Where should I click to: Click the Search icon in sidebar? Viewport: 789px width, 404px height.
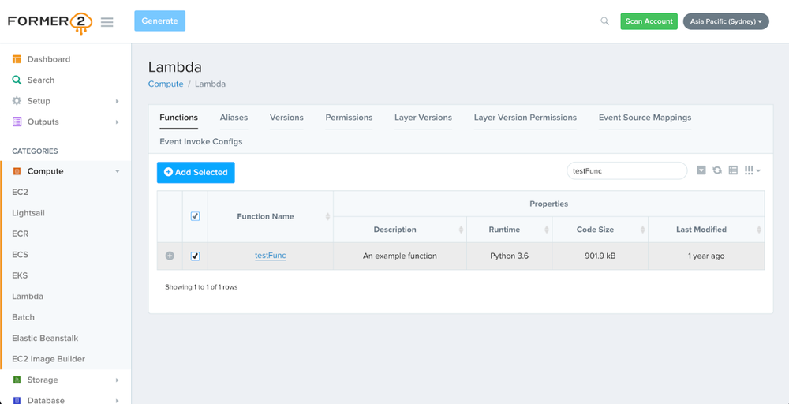point(17,80)
